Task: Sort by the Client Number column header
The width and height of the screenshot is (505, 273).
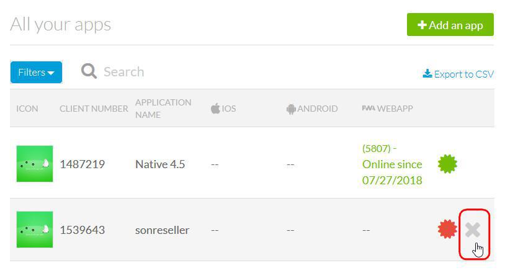Action: tap(94, 109)
